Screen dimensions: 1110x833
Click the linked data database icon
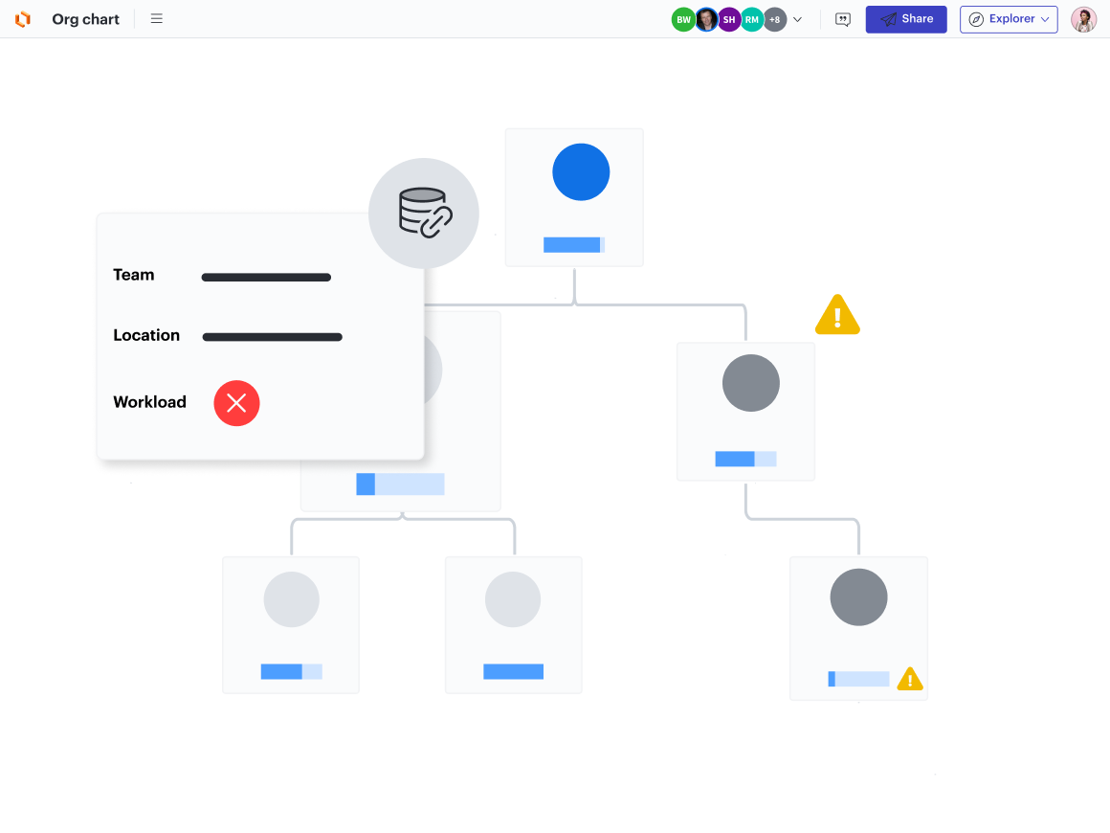tap(424, 213)
